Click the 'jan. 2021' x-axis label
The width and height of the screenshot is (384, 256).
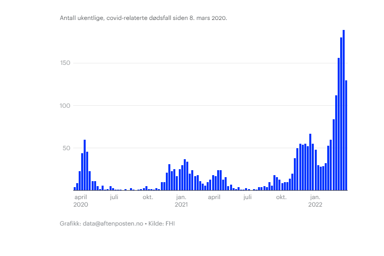181,201
